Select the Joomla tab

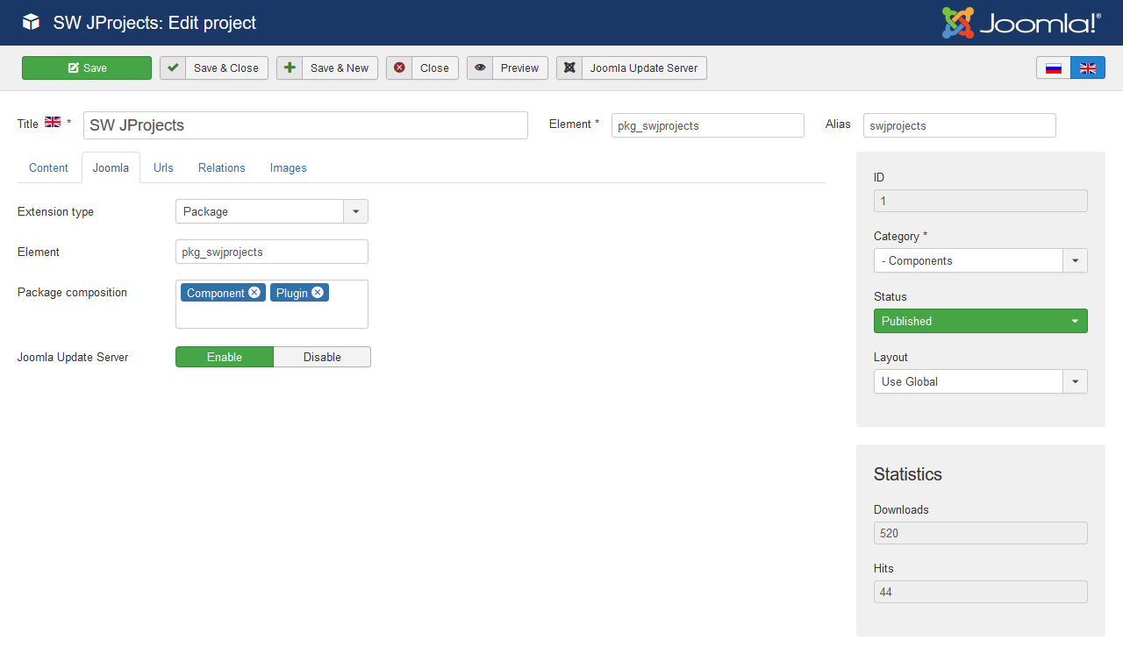111,167
